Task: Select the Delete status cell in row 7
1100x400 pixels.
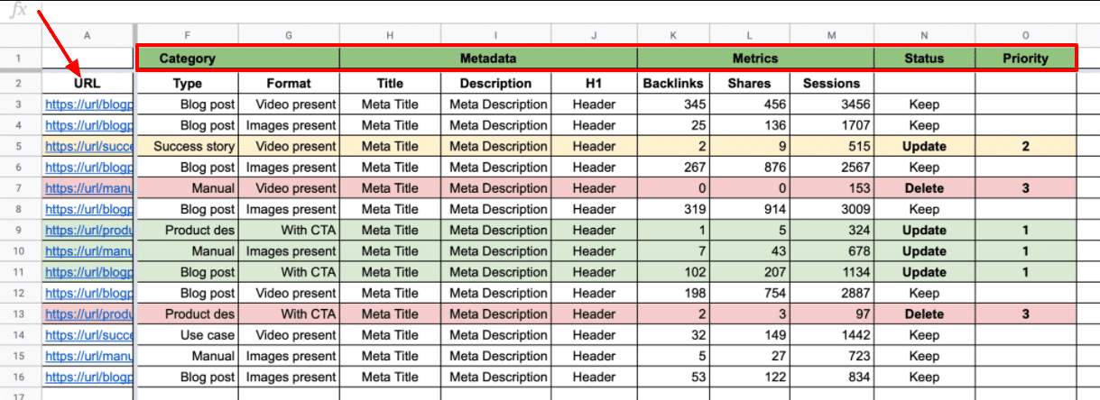Action: click(x=924, y=188)
